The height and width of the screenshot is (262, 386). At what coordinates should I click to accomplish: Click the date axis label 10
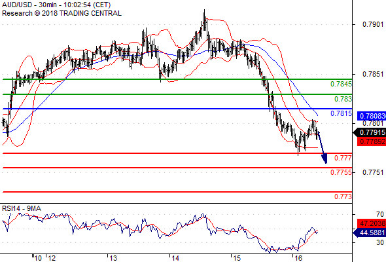pos(38,258)
